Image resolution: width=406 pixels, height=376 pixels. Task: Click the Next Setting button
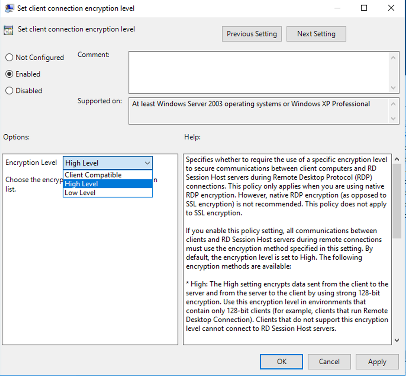coord(316,34)
